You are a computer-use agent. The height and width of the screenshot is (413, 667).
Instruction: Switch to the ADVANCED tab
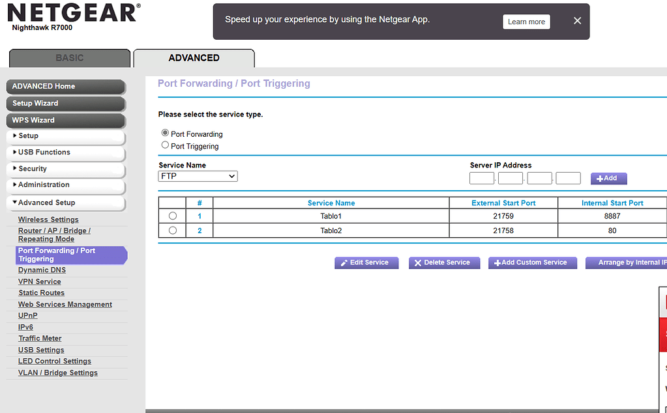pyautogui.click(x=194, y=58)
